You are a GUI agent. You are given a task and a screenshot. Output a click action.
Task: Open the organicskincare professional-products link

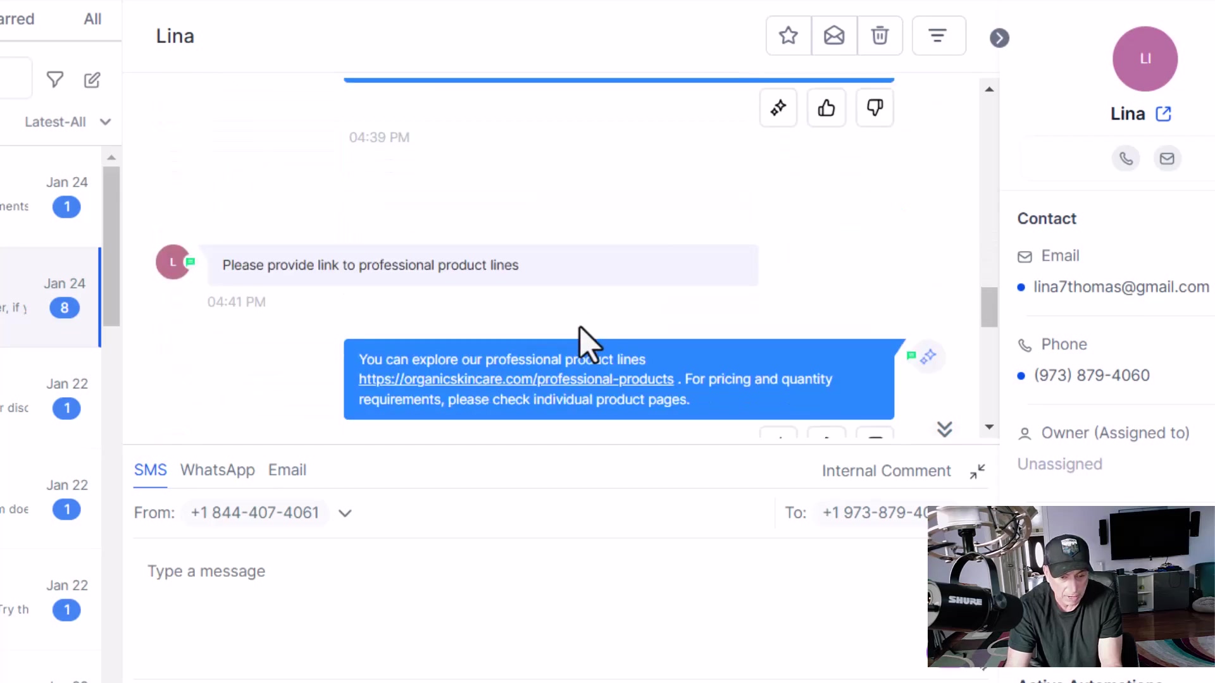pos(516,379)
